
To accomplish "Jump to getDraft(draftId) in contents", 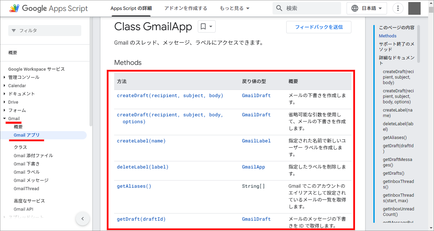I will [x=398, y=148].
